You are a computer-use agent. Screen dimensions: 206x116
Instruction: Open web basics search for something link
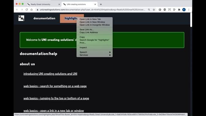pyautogui.click(x=55, y=86)
